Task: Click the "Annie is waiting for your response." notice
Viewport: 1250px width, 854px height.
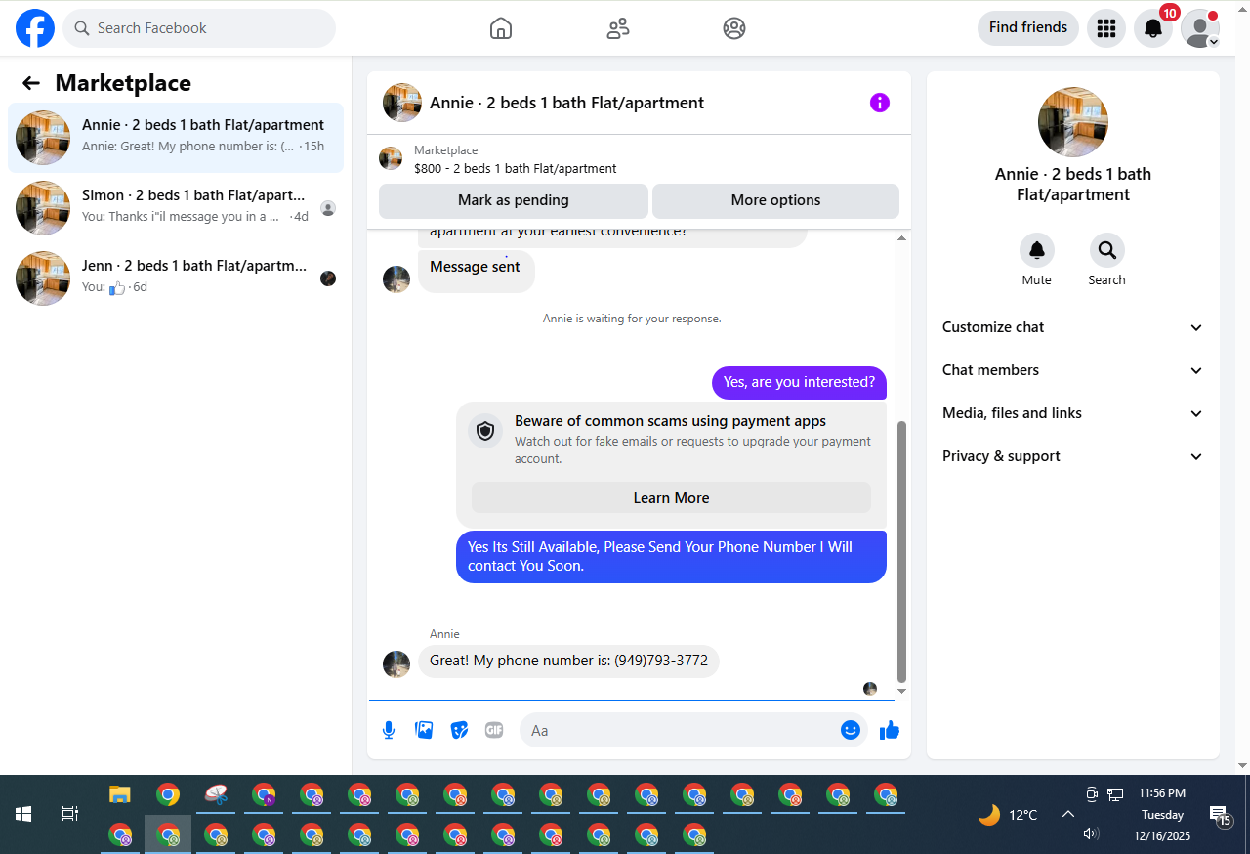Action: point(632,319)
